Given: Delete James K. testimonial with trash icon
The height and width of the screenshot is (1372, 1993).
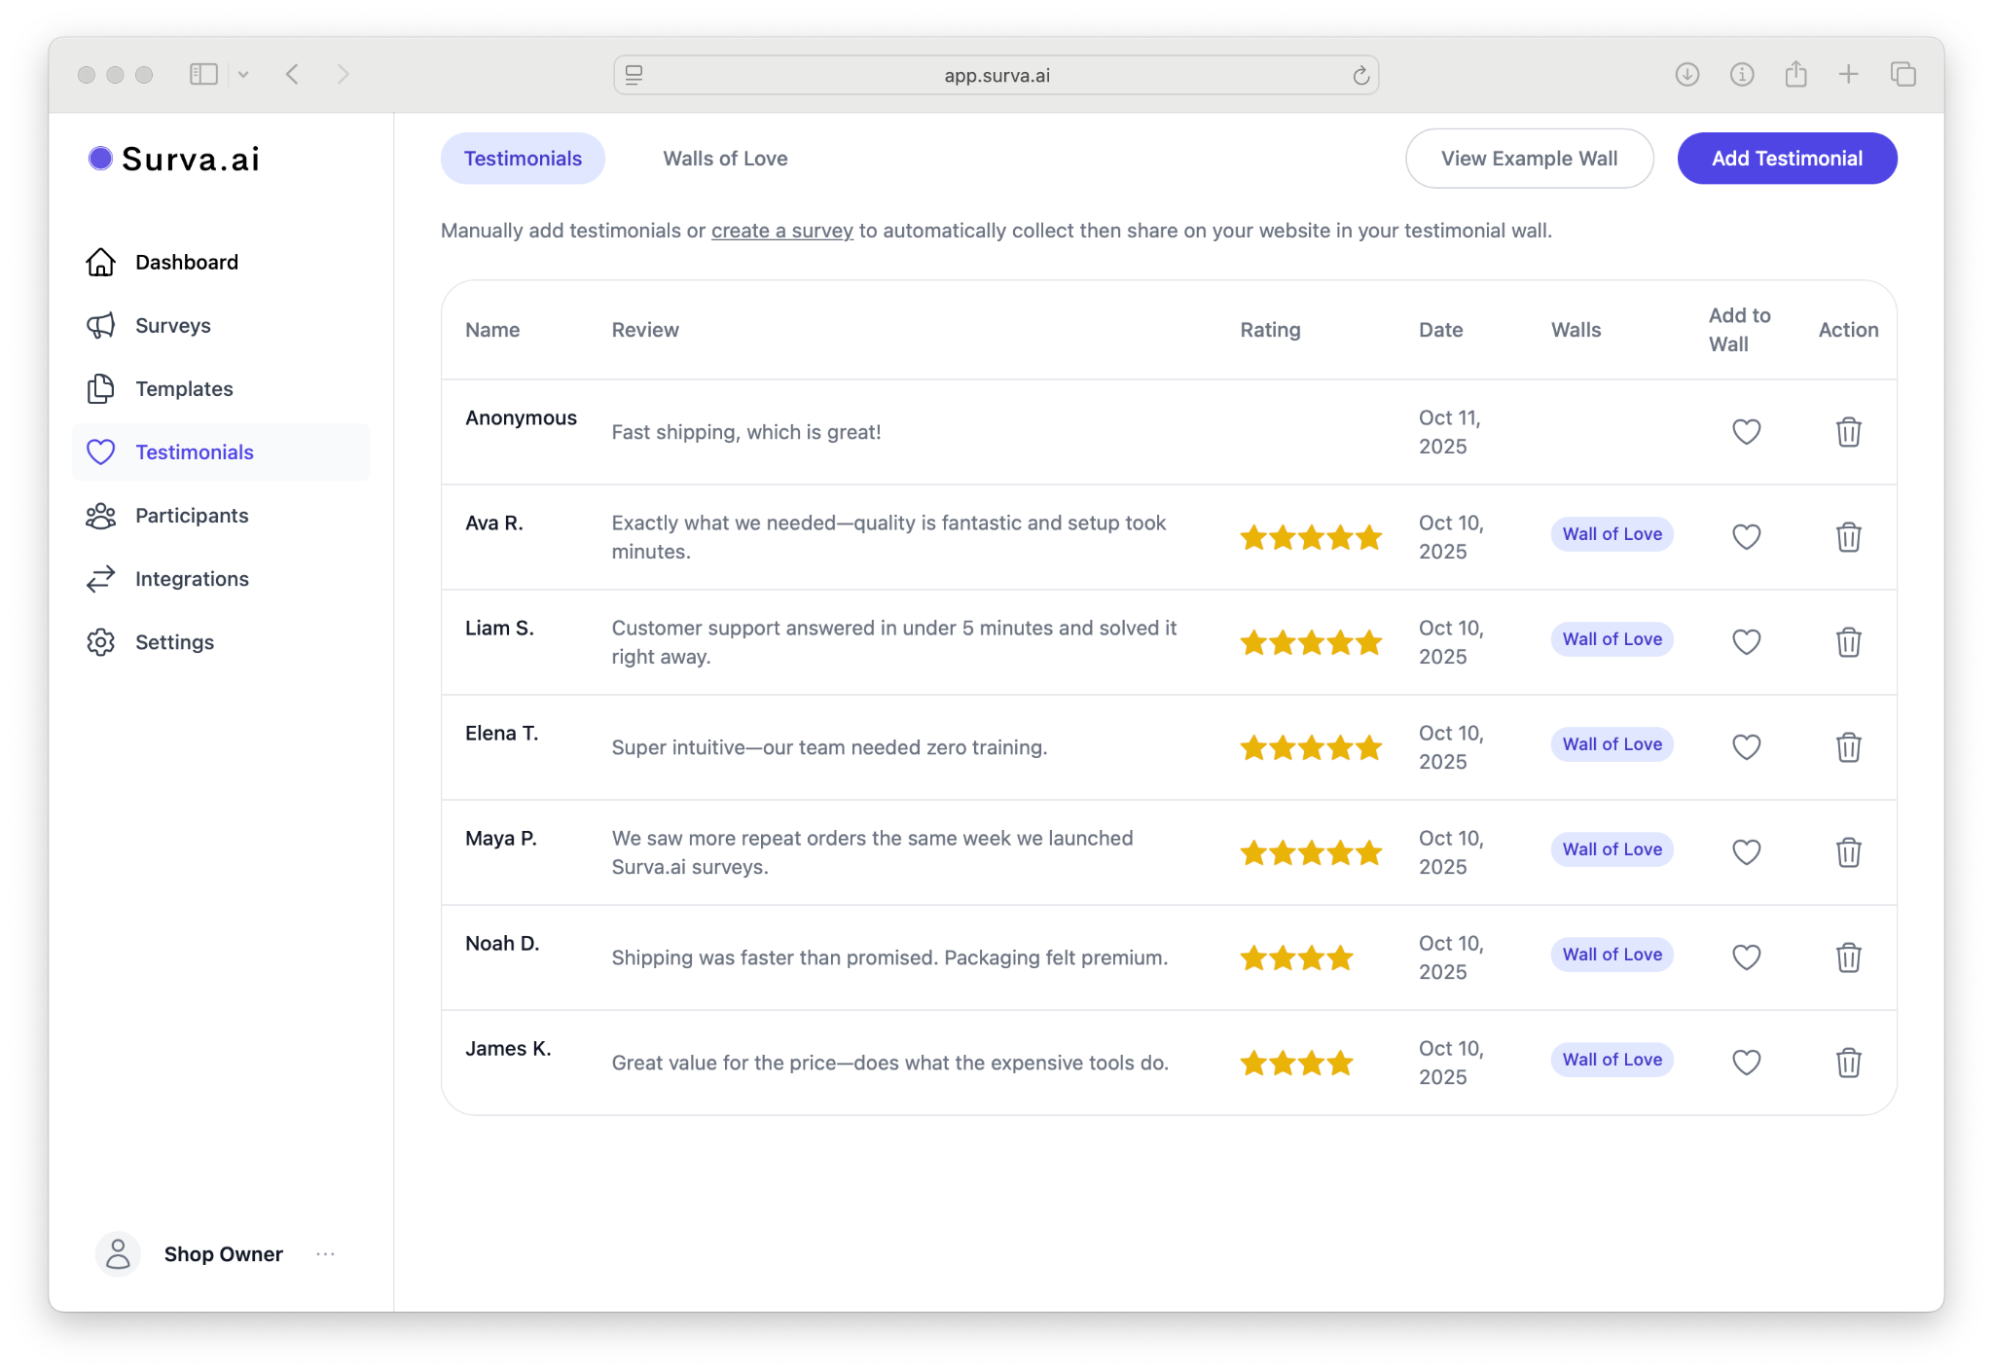Looking at the screenshot, I should (1848, 1063).
